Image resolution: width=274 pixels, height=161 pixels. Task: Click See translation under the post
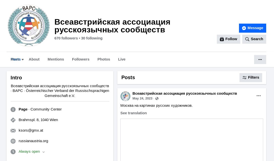(x=133, y=113)
